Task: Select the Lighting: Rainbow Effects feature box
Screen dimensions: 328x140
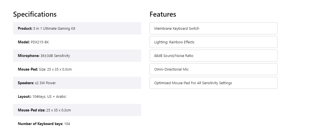Action: [x=213, y=42]
